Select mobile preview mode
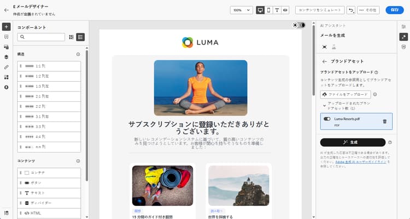410x219 pixels. pyautogui.click(x=268, y=10)
